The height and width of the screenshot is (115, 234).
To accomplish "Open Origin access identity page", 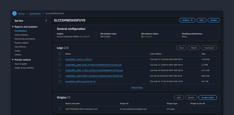I will (x=24, y=68).
